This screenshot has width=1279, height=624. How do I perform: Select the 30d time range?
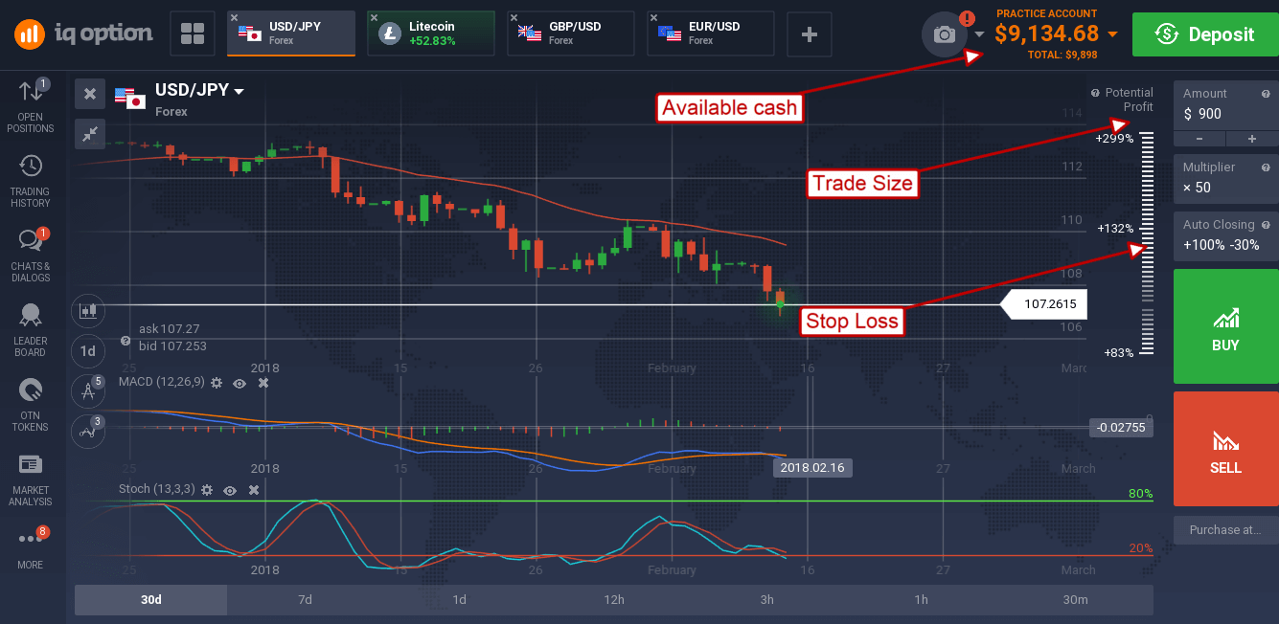(x=150, y=600)
